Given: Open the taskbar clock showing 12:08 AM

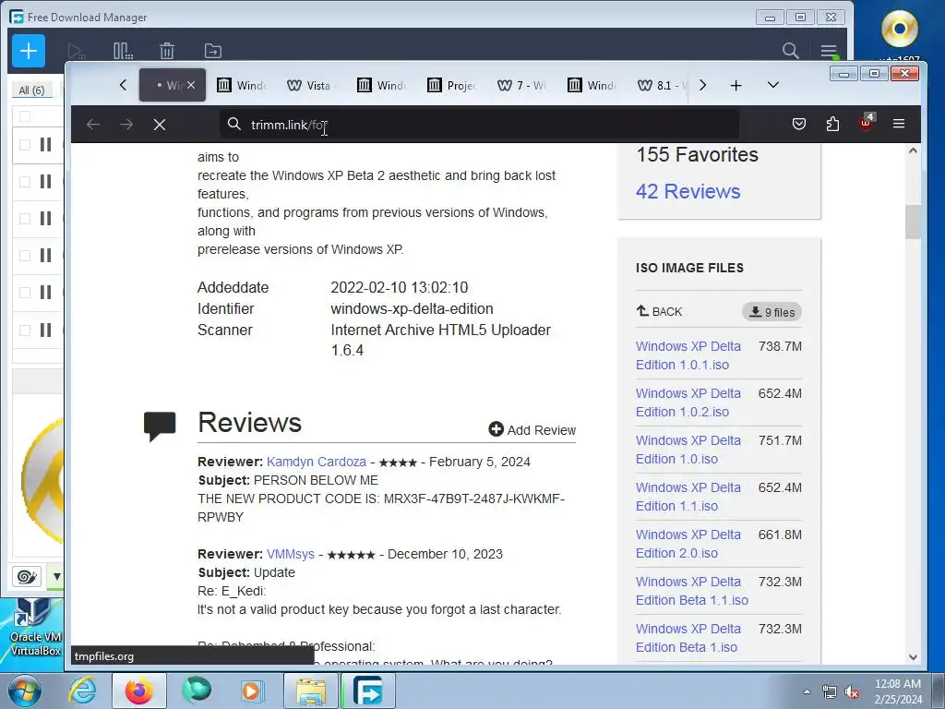Looking at the screenshot, I should [898, 691].
